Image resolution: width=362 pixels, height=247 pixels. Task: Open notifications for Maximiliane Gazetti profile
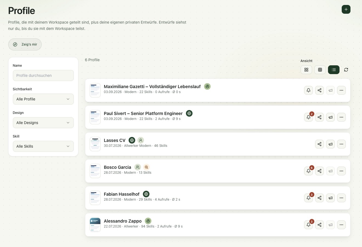tap(309, 90)
